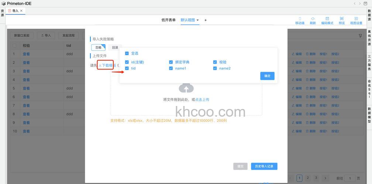This screenshot has width=372, height=184.
Task: Click 编辑 in row 6
Action: [297, 97]
